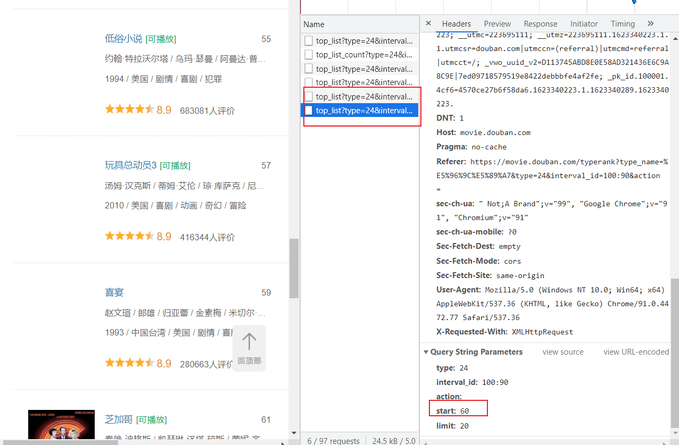The image size is (679, 445).
Task: Open movie 芝加哥 title link
Action: click(x=119, y=419)
